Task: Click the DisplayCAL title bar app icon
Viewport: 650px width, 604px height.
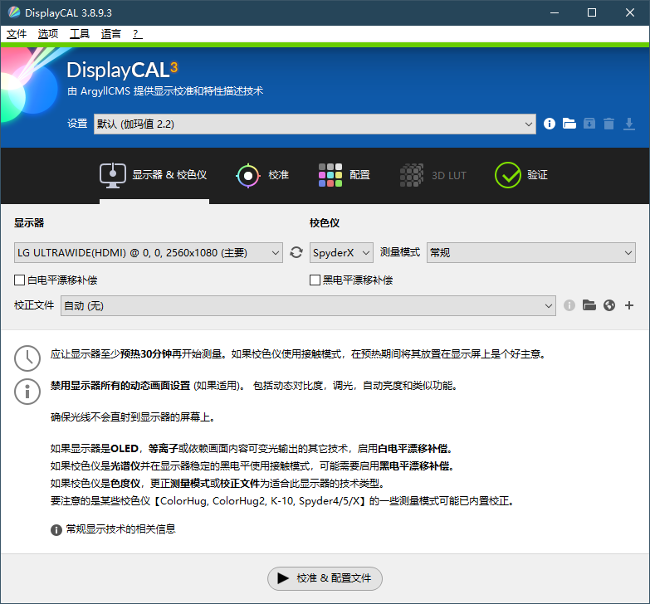Action: coord(13,12)
